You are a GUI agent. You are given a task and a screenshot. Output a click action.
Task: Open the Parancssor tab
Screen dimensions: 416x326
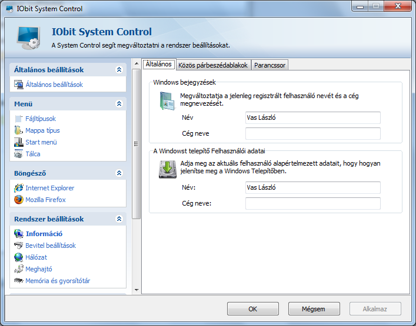click(x=269, y=65)
